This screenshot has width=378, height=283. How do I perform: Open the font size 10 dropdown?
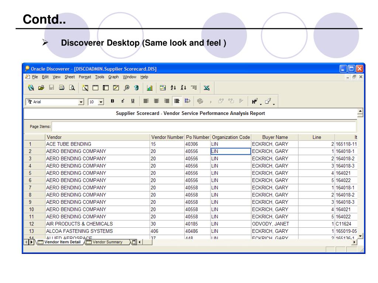tap(101, 102)
